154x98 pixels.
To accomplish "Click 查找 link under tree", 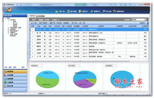I will click(x=23, y=67).
